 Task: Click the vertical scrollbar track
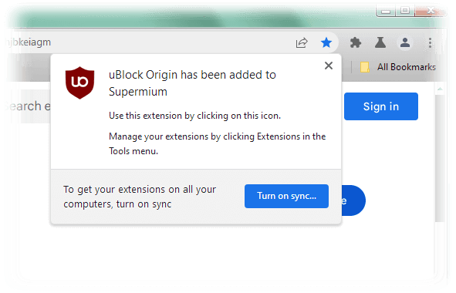tap(440, 158)
